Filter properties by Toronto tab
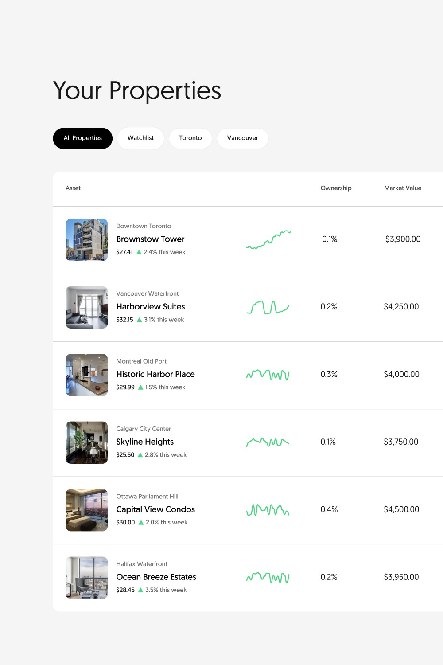This screenshot has width=443, height=665. pyautogui.click(x=190, y=138)
